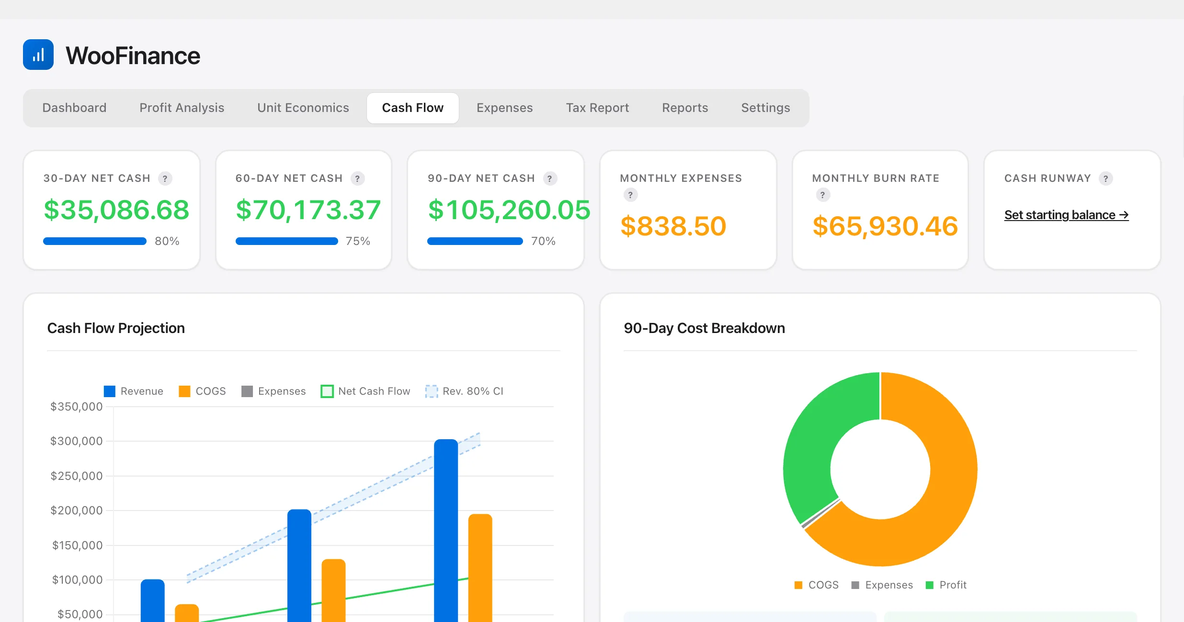Click the middle blue Revenue bar
The height and width of the screenshot is (622, 1184).
[299, 566]
